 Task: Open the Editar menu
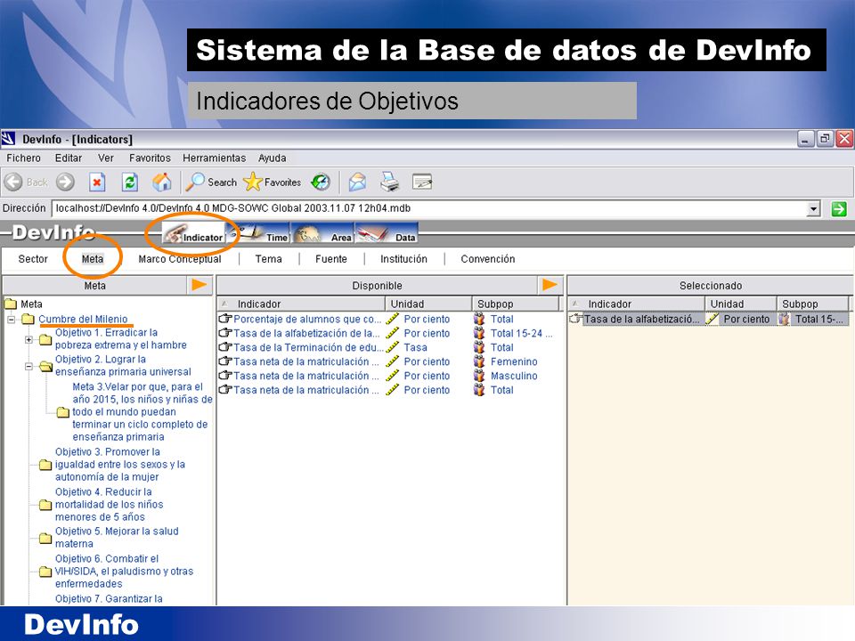point(69,158)
